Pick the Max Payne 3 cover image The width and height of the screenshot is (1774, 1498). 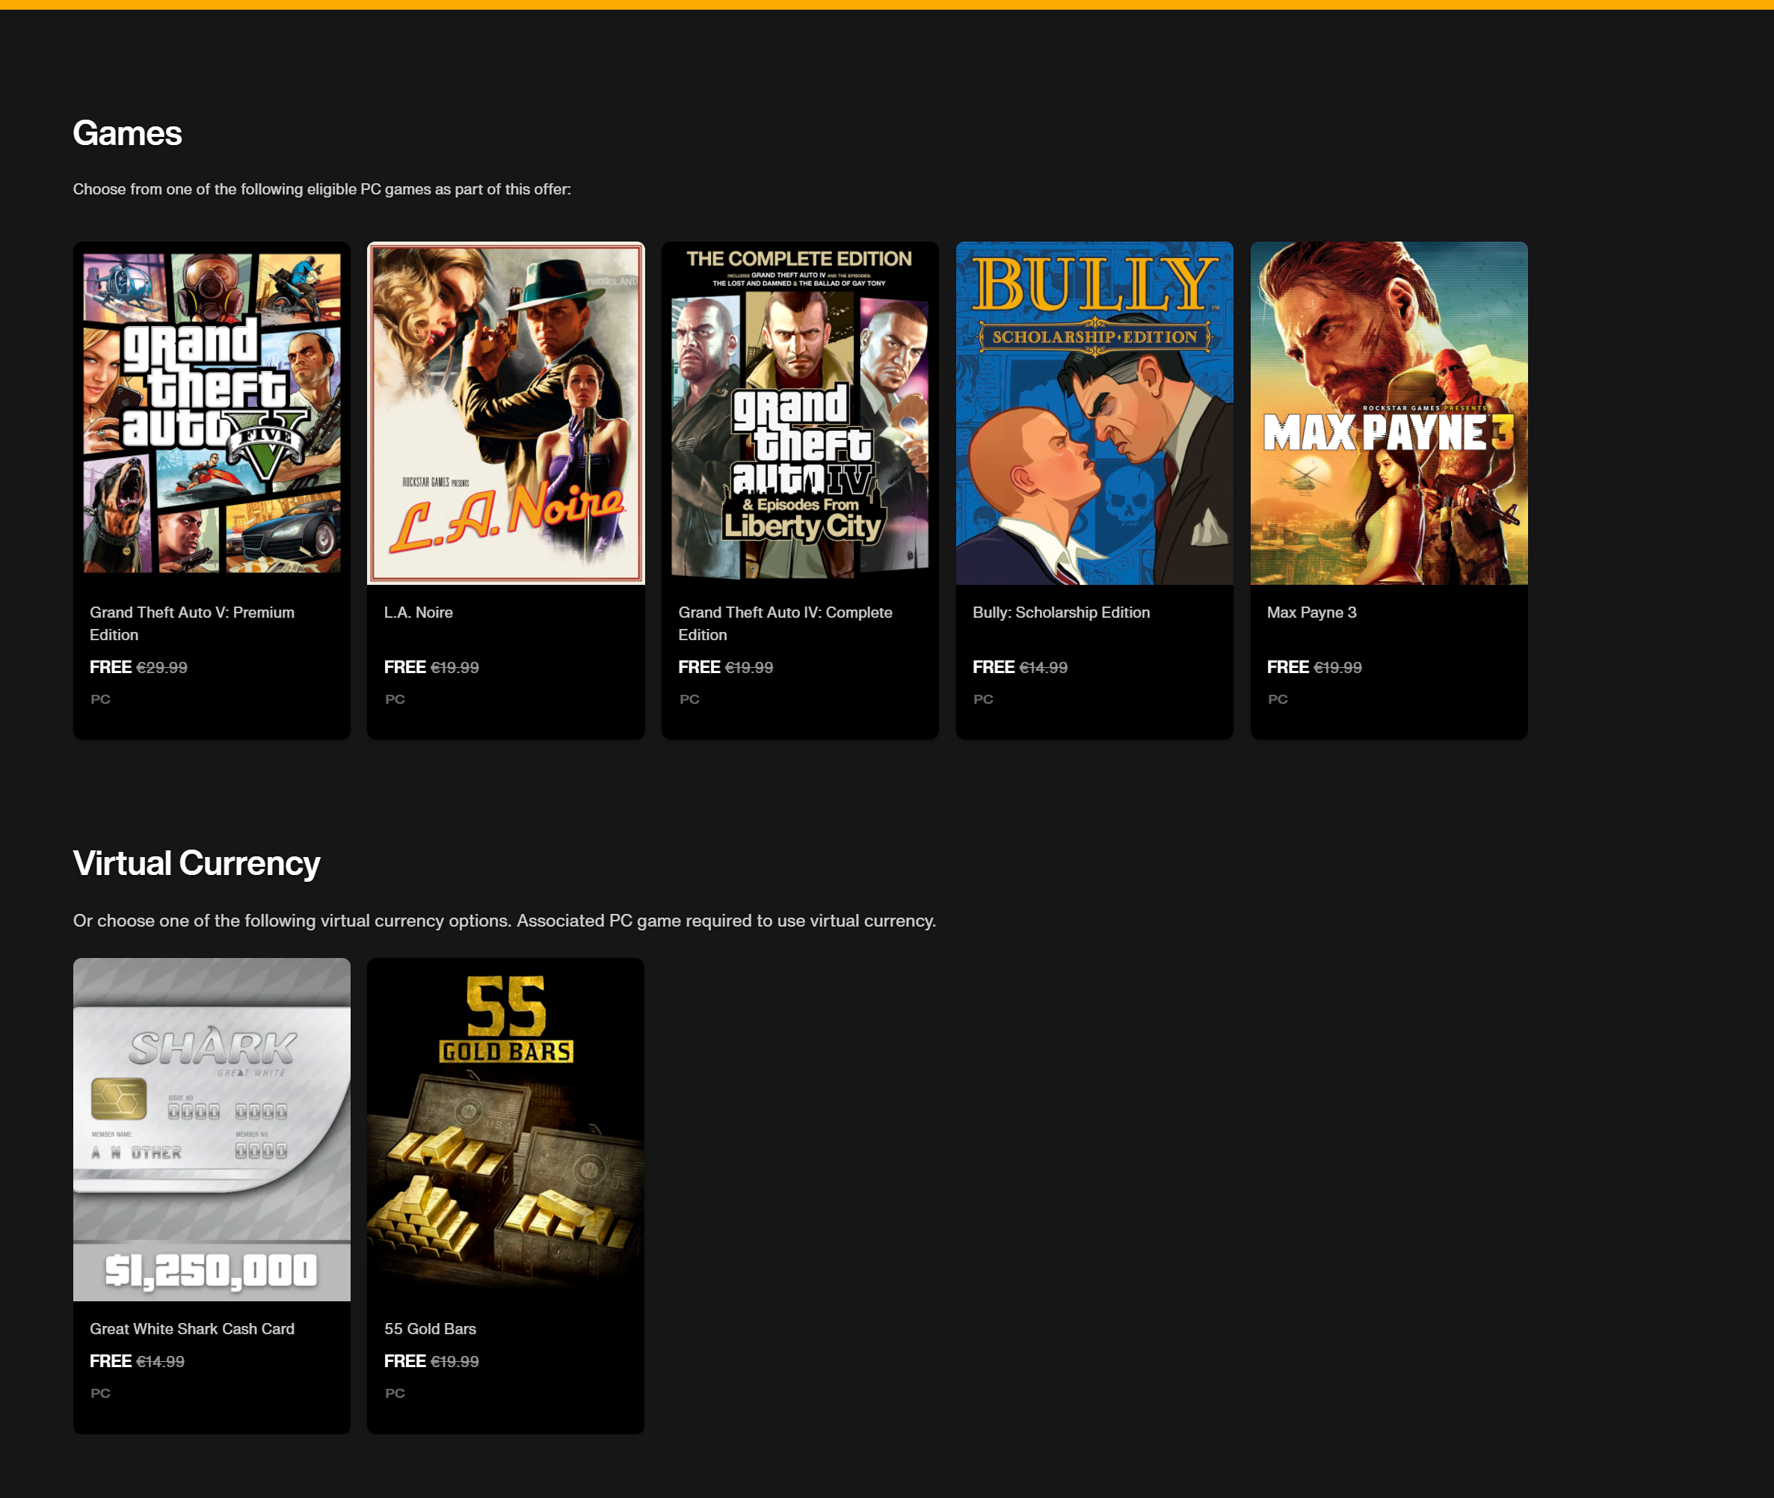1389,414
